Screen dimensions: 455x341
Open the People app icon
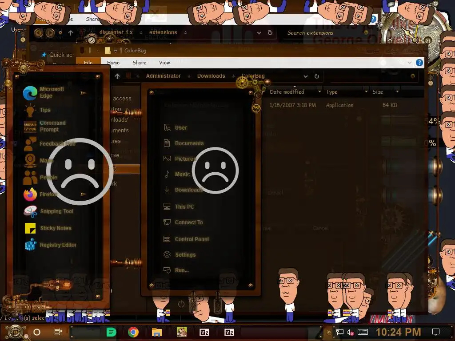[x=30, y=177]
